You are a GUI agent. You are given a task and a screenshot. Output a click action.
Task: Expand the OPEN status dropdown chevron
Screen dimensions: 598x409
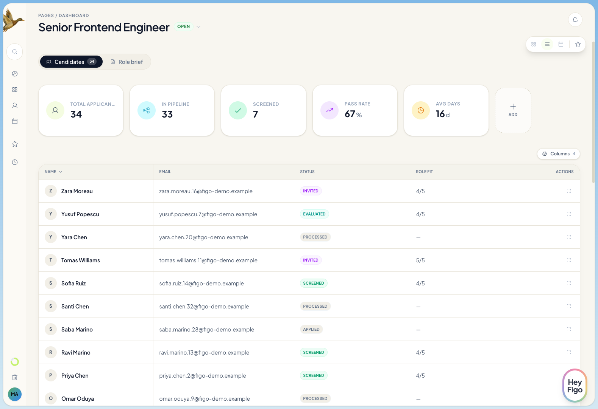coord(198,27)
